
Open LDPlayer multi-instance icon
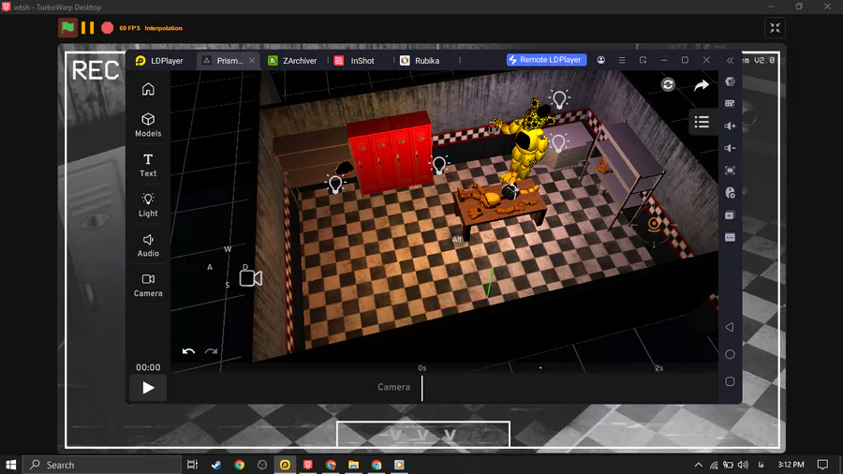click(730, 215)
